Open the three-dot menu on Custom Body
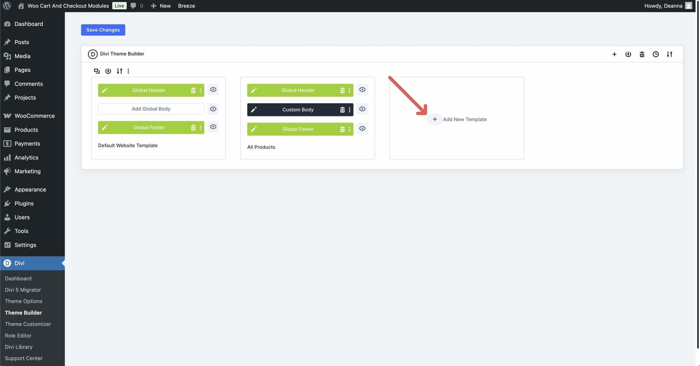The image size is (700, 366). (x=349, y=110)
